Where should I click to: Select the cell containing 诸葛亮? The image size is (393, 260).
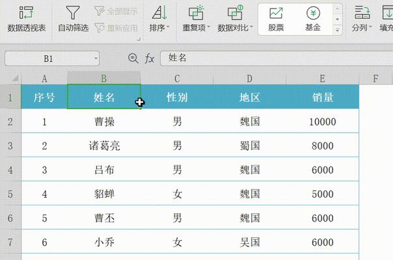click(104, 146)
